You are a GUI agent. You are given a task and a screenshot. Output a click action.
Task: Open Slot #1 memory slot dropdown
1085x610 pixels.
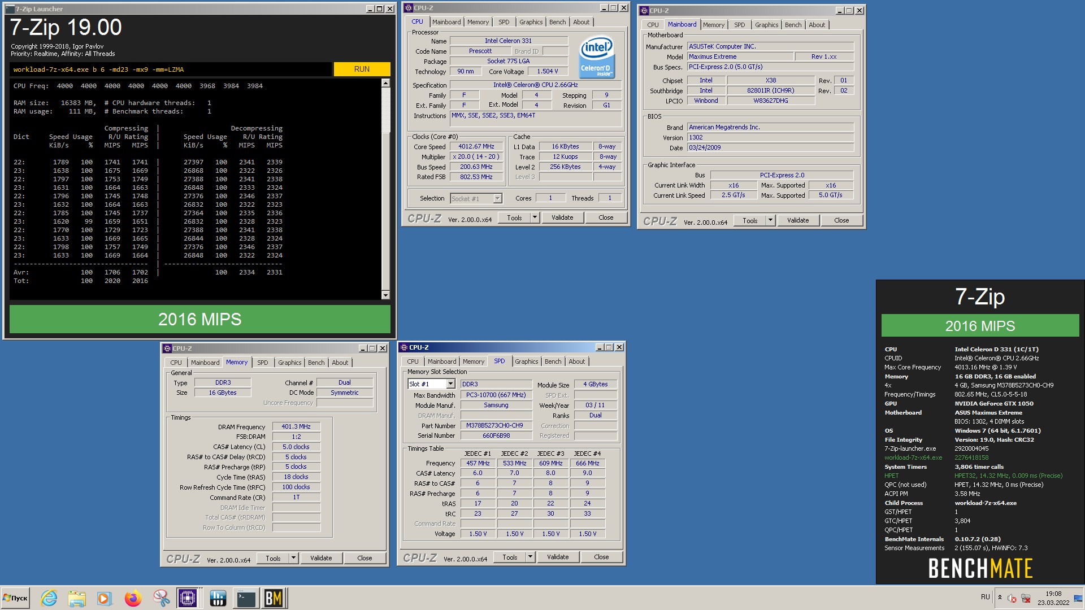[x=451, y=384]
